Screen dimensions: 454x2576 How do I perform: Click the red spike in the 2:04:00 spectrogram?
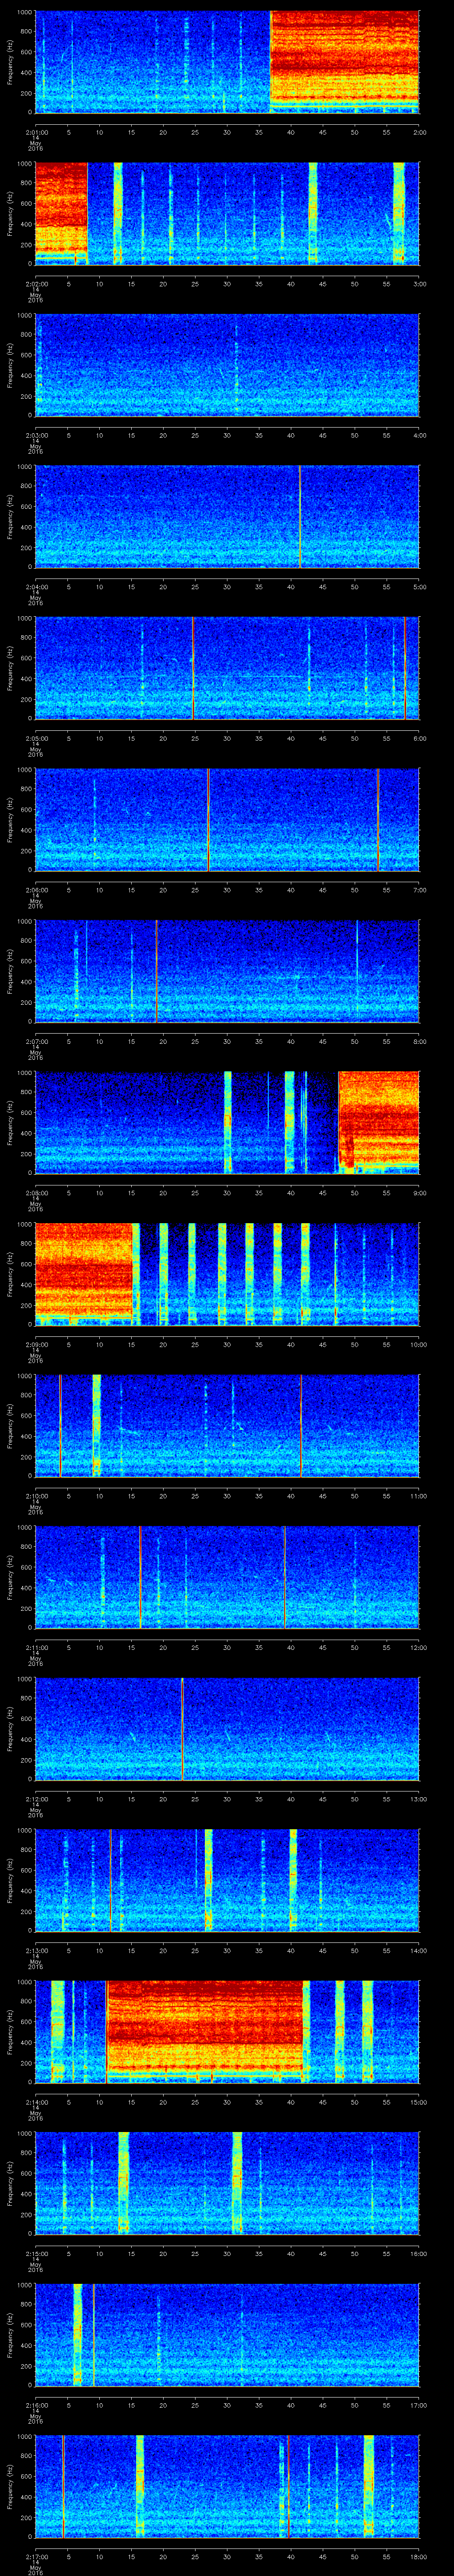(299, 516)
